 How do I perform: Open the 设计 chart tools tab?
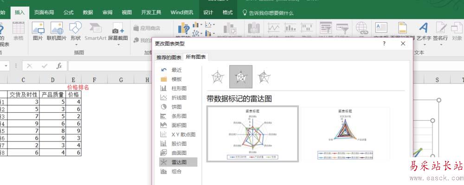208,13
